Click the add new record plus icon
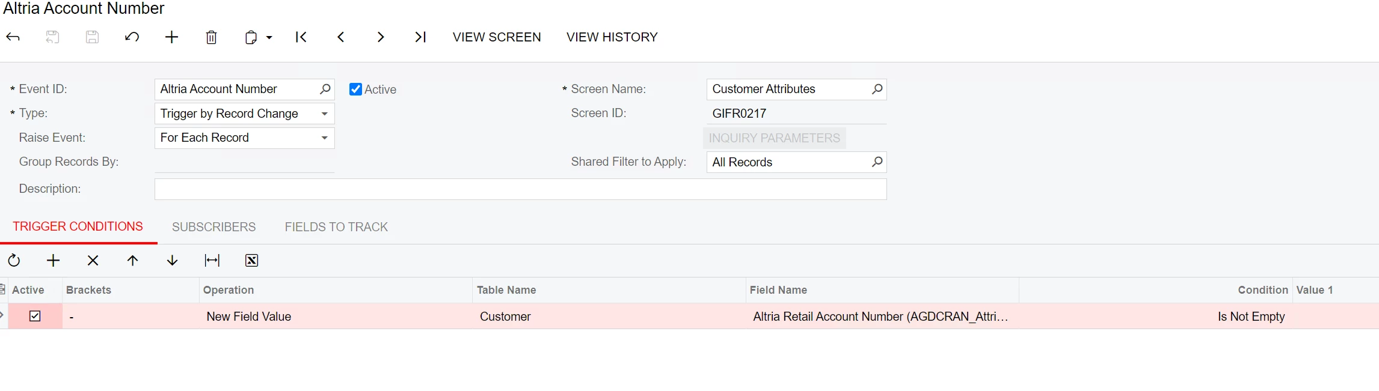Image resolution: width=1379 pixels, height=391 pixels. point(171,37)
